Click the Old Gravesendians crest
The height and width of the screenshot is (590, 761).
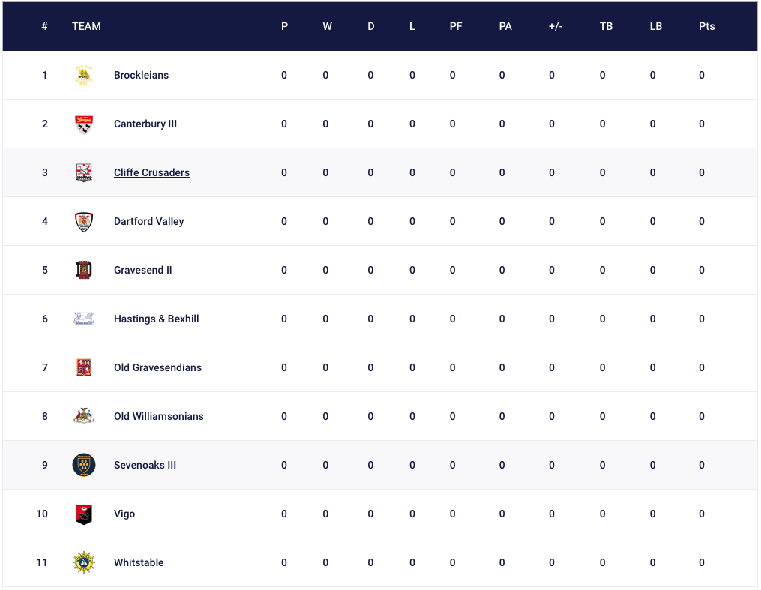click(x=84, y=368)
